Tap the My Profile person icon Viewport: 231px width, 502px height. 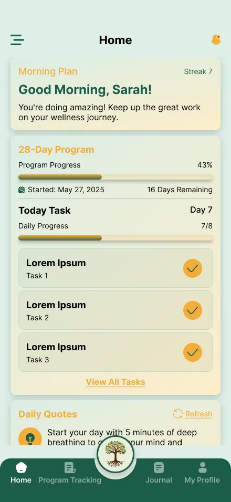202,468
